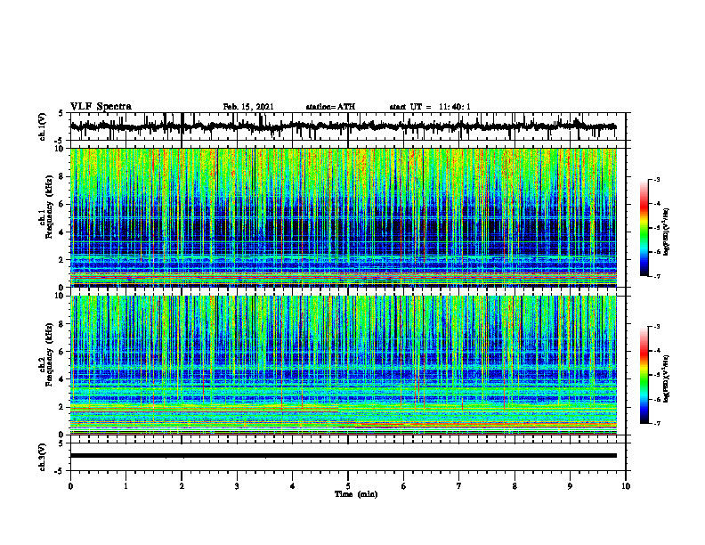Click time axis tick label '8'
This screenshot has width=705, height=545.
515,486
